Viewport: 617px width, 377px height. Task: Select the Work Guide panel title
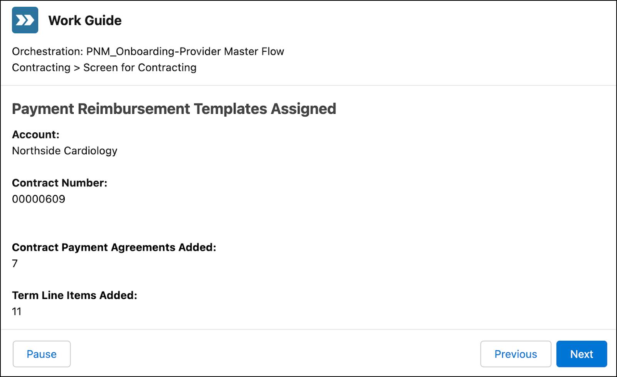tap(84, 20)
